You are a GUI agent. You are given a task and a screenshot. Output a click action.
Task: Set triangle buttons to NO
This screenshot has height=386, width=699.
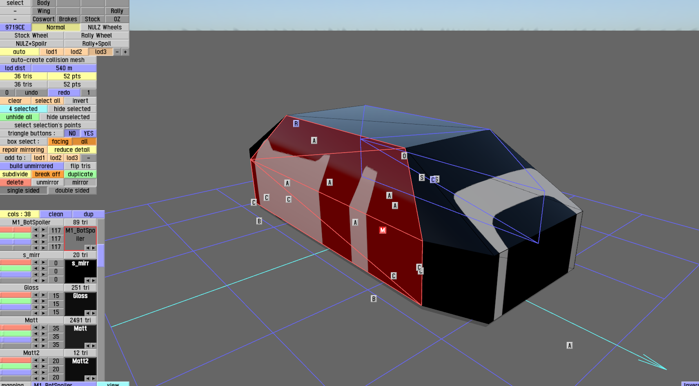(72, 133)
